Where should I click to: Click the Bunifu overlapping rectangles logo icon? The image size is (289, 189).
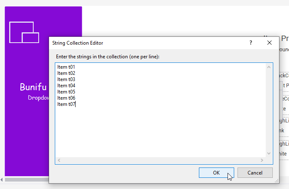24,32
